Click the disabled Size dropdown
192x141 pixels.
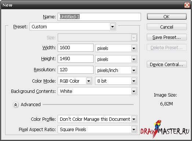[x=97, y=37]
